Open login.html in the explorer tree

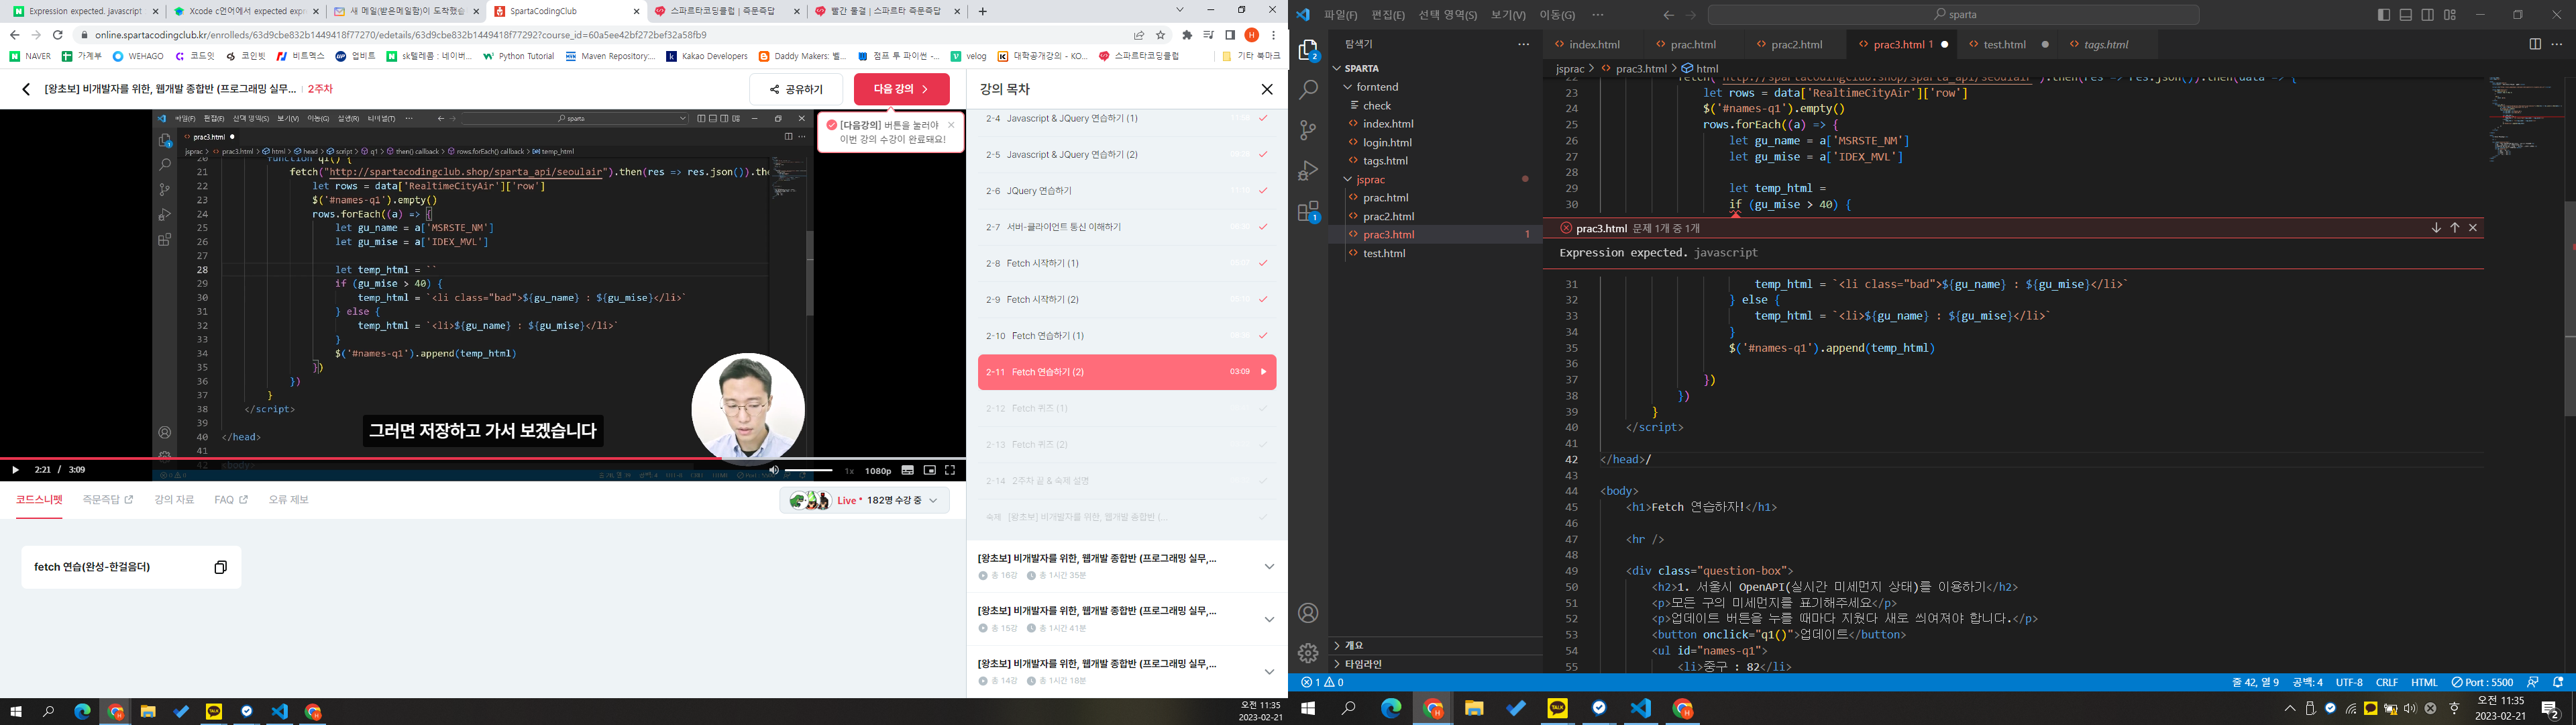tap(1387, 142)
